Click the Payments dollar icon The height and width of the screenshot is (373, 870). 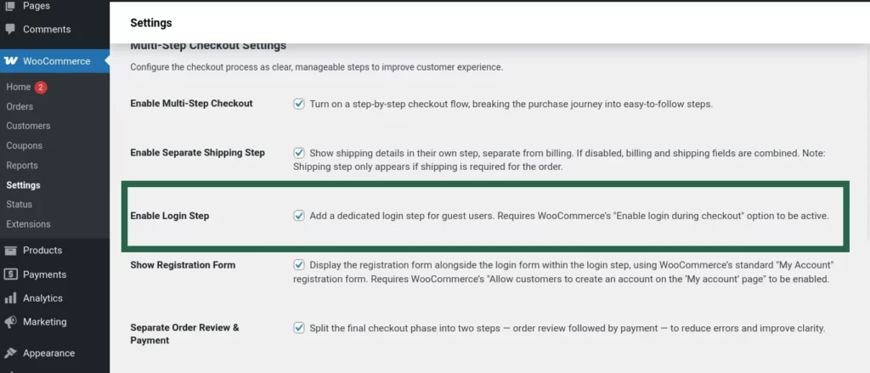pos(10,274)
